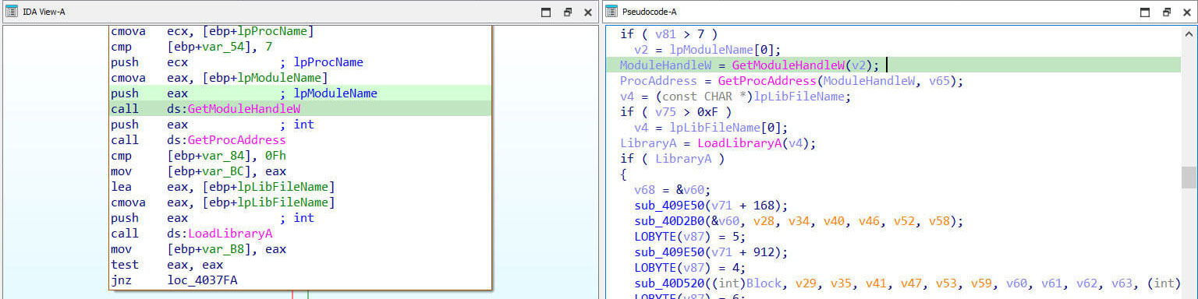Viewport: 1198px width, 299px height.
Task: Maximize the Pseudocode-A panel
Action: click(x=1146, y=12)
